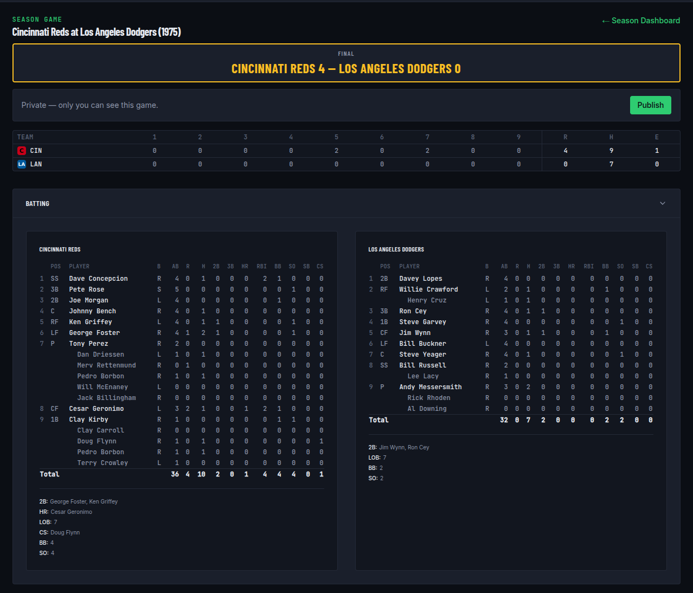Viewport: 693px width, 593px height.
Task: Click substitute Dan Driessen
Action: [x=100, y=354]
